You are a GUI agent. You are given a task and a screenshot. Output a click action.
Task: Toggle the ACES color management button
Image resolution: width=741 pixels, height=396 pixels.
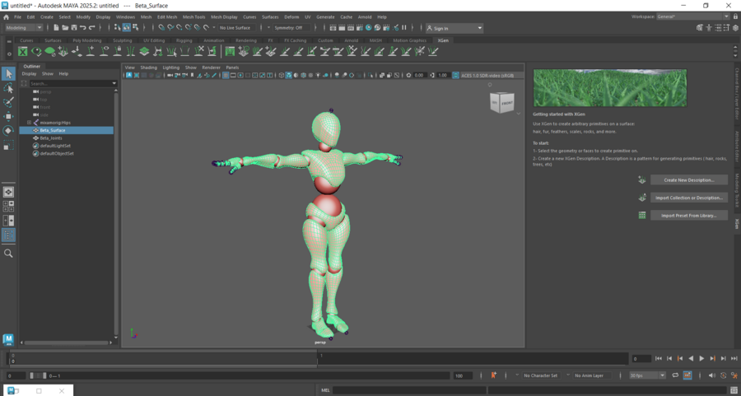455,76
